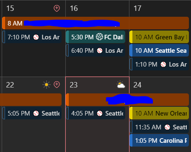The image size is (191, 152).
Task: Open the 6:40 PM Los Angeles game
Action: click(x=95, y=50)
